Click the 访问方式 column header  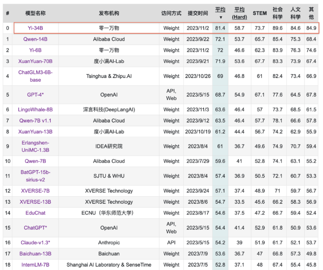[171, 13]
